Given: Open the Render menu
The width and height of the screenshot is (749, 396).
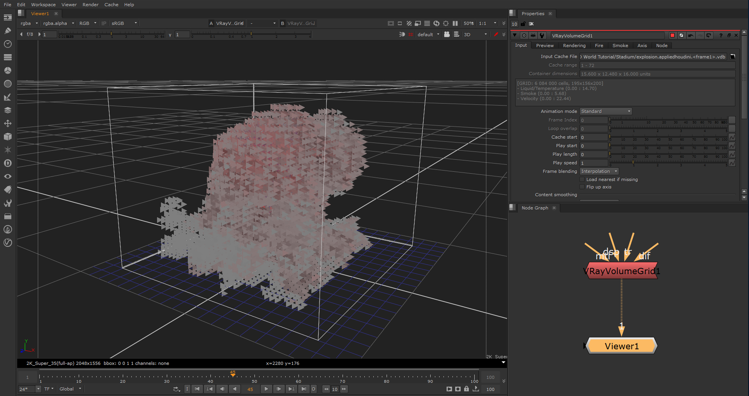Looking at the screenshot, I should 90,5.
